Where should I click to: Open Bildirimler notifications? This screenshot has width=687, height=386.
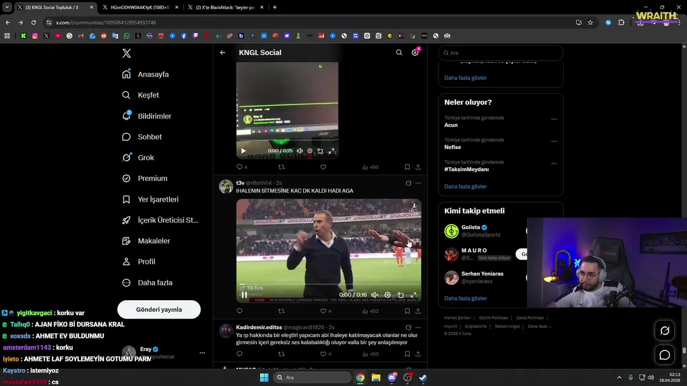147,116
